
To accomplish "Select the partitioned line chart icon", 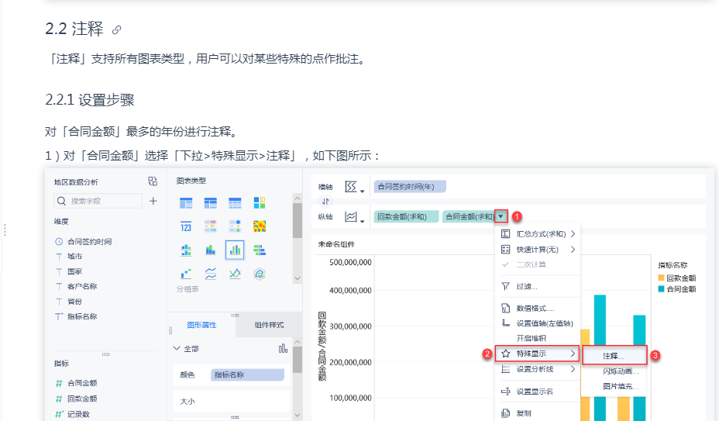I will 211,274.
